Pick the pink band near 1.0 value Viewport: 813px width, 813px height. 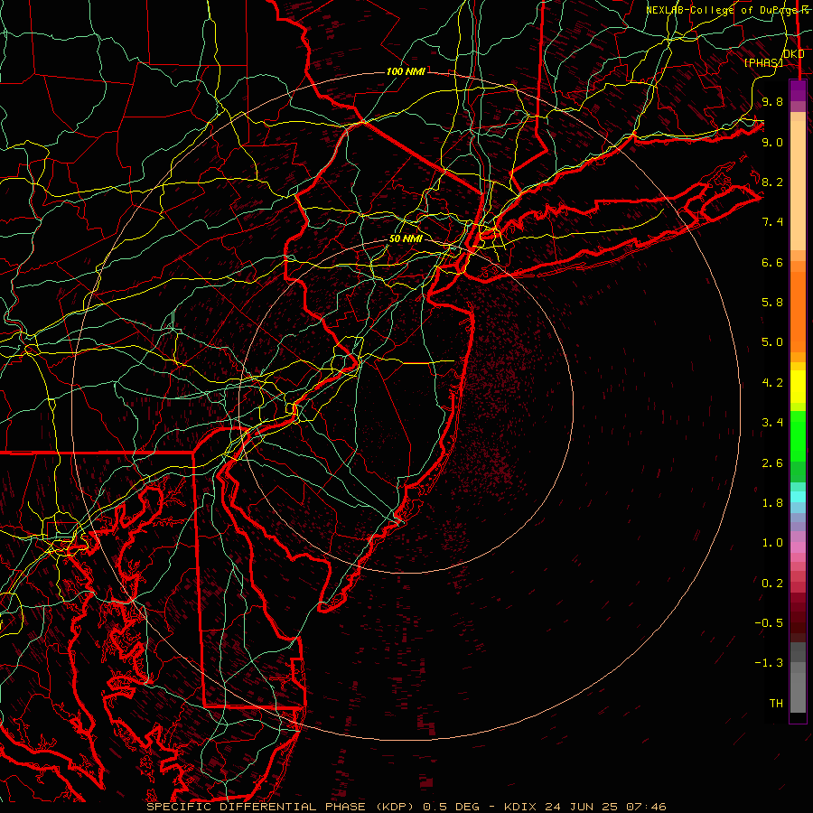[798, 547]
